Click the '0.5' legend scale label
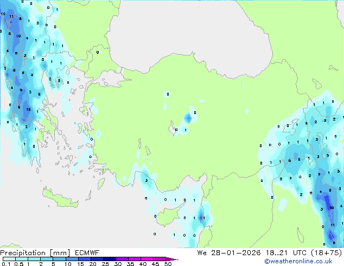Viewport: 344px width, 266px height. tap(19, 264)
